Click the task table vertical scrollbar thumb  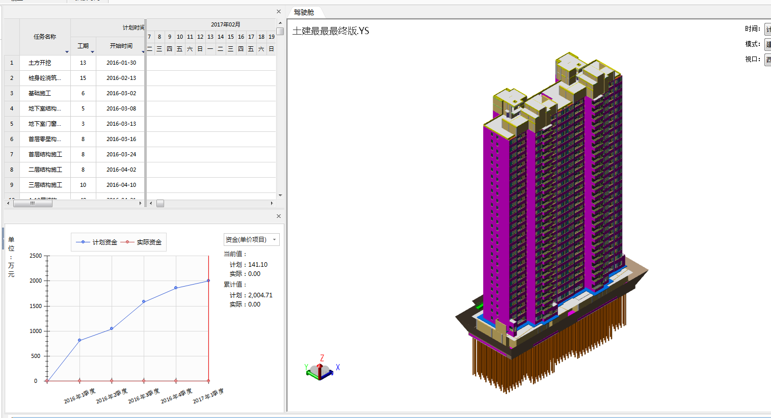pos(280,32)
